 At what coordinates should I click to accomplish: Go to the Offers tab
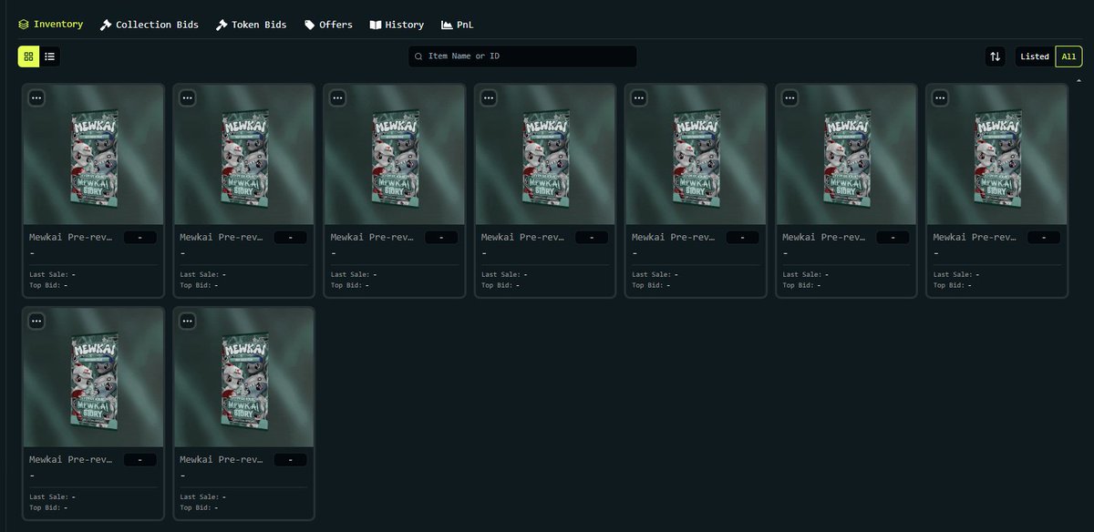[x=328, y=25]
